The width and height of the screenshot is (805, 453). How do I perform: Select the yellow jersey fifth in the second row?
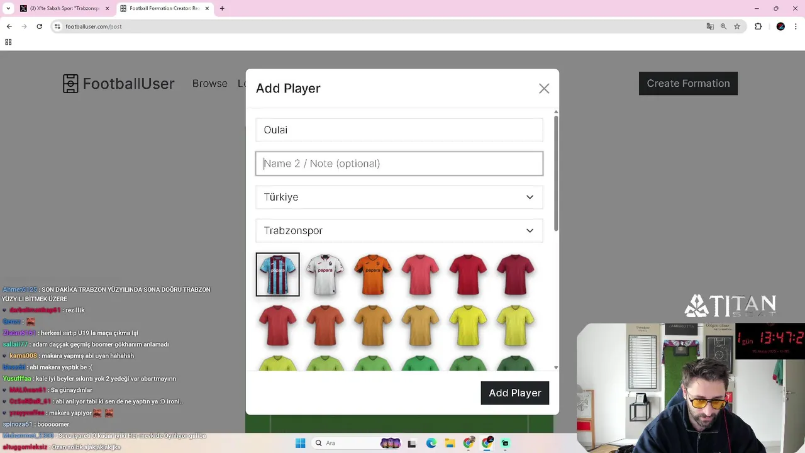(468, 325)
